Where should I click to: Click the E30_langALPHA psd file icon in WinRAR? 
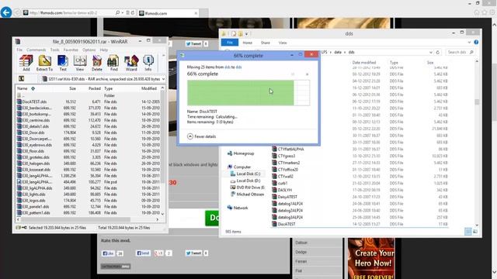(x=19, y=182)
